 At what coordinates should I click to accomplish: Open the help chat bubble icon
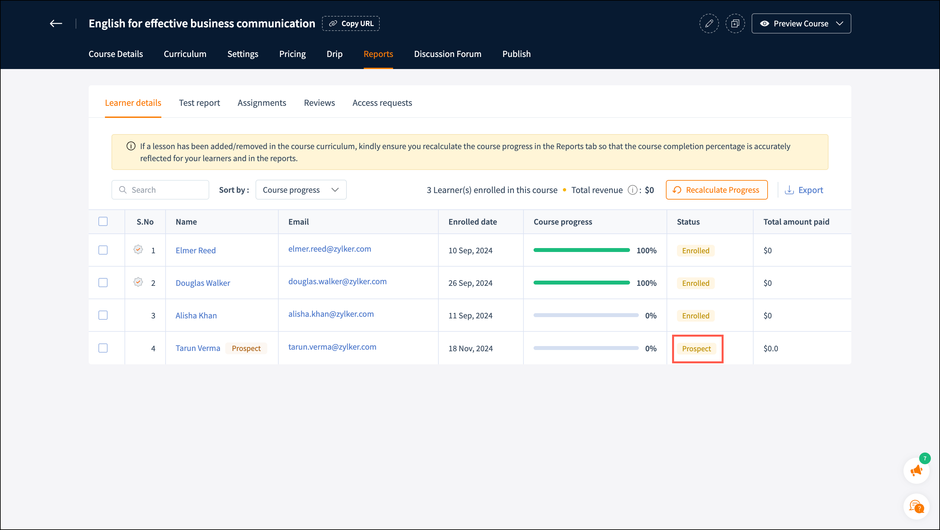tap(916, 506)
